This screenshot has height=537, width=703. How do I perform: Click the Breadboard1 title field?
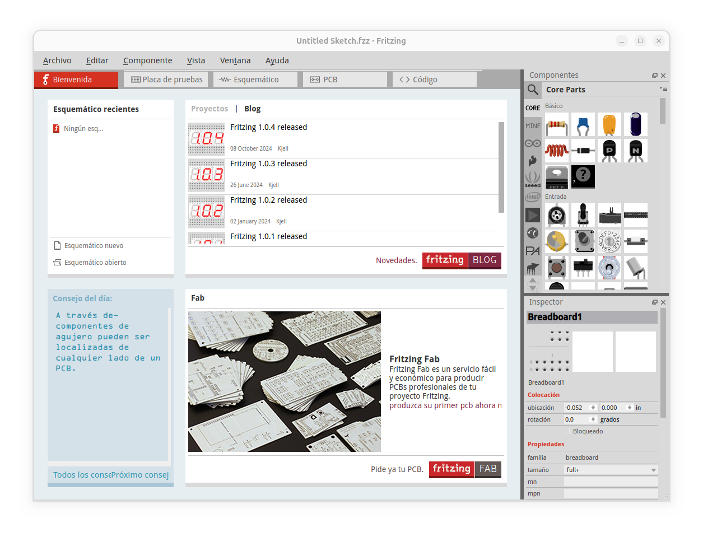[592, 317]
